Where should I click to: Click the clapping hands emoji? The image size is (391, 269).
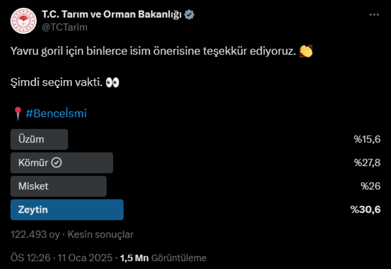(306, 51)
